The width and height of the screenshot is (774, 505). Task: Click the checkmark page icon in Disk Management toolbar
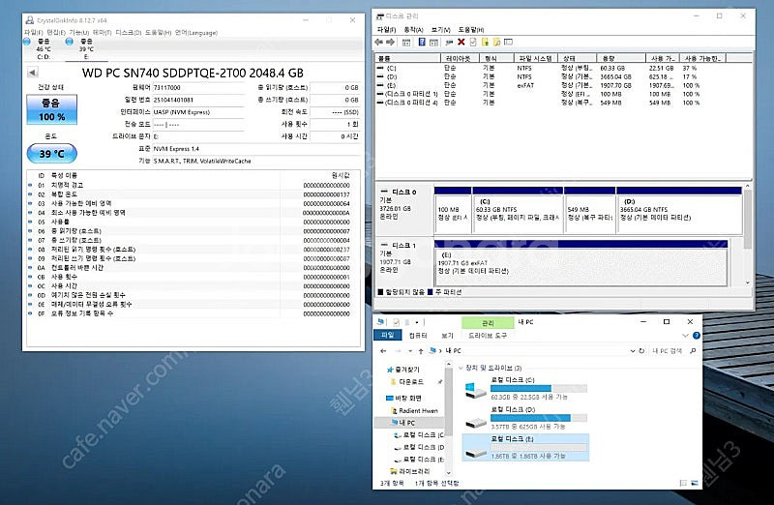pos(473,42)
